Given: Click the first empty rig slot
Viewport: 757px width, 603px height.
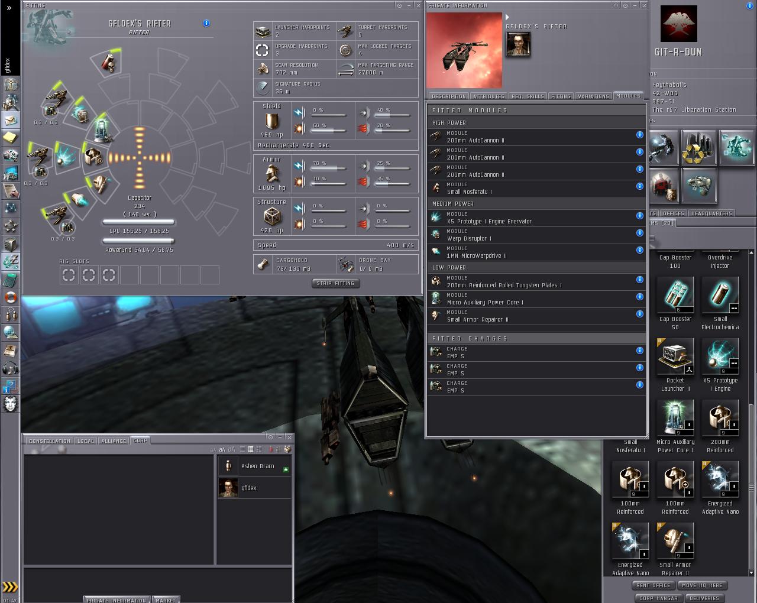Looking at the screenshot, I should pyautogui.click(x=69, y=275).
